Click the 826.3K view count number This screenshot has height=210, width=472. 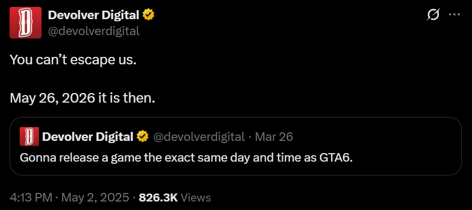click(x=159, y=198)
